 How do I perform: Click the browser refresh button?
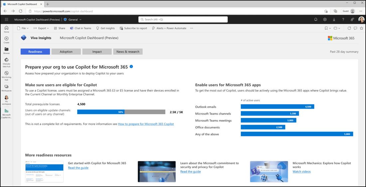(20, 11)
